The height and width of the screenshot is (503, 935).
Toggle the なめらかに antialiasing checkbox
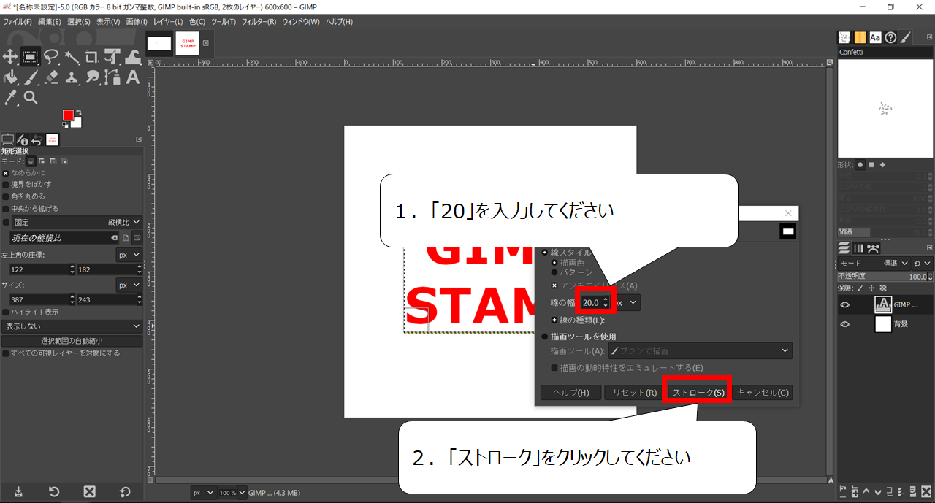pos(6,173)
